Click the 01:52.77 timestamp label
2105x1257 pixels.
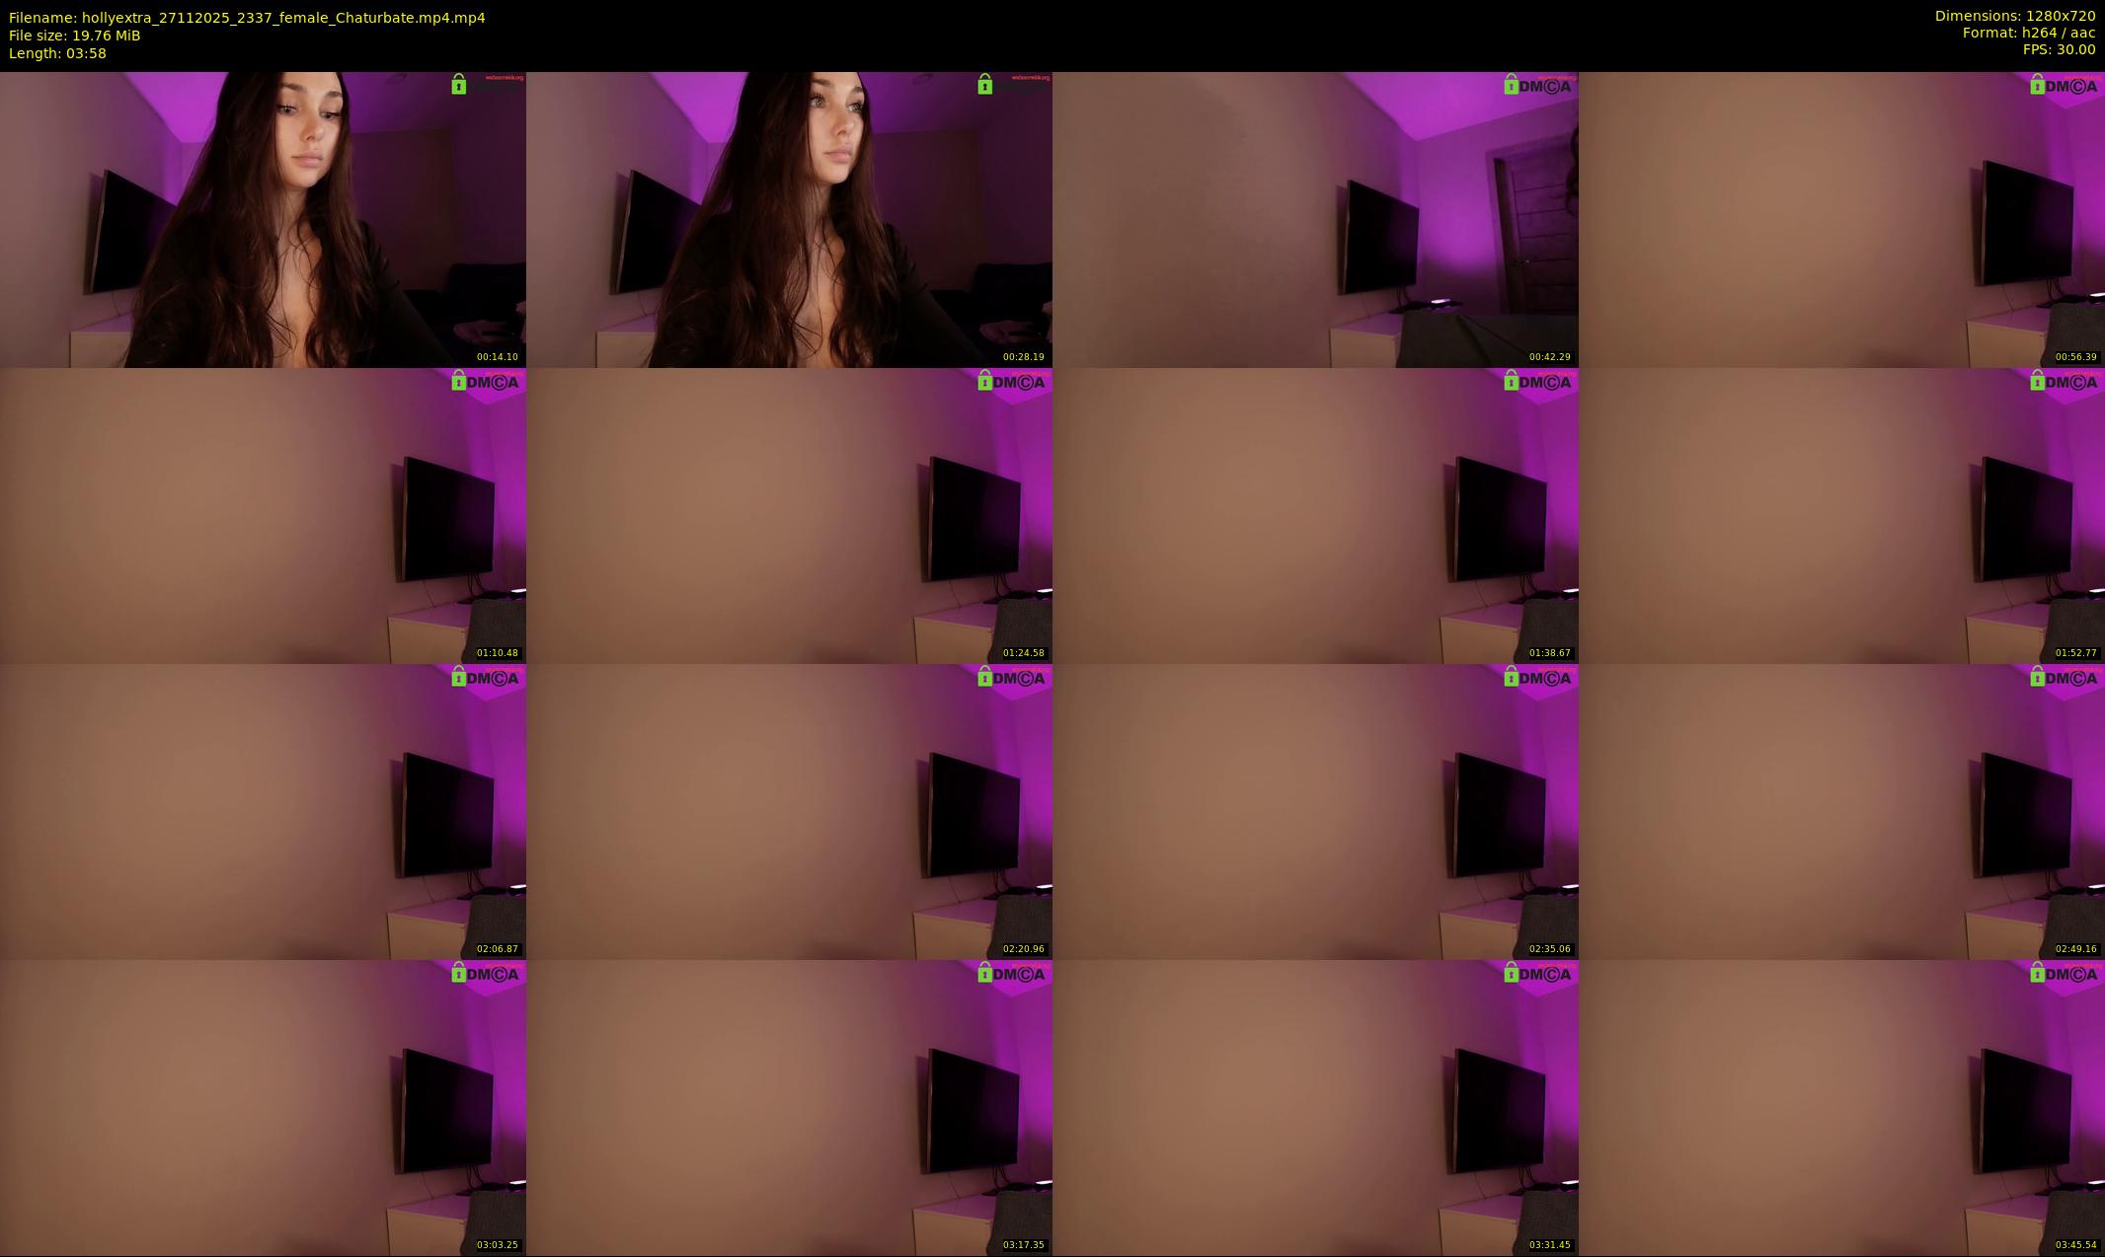coord(2075,653)
